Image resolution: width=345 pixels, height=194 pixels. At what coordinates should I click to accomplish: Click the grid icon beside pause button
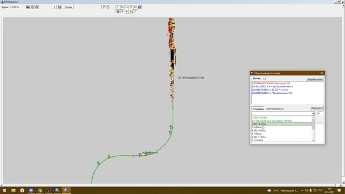click(60, 7)
